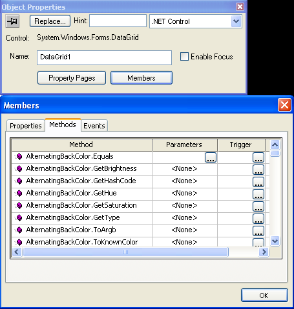Switch to the Properties tab
The height and width of the screenshot is (309, 294).
(x=26, y=126)
